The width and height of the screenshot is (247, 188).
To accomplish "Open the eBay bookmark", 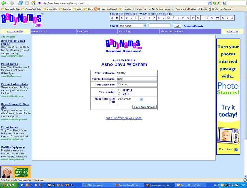I will [x=191, y=9].
